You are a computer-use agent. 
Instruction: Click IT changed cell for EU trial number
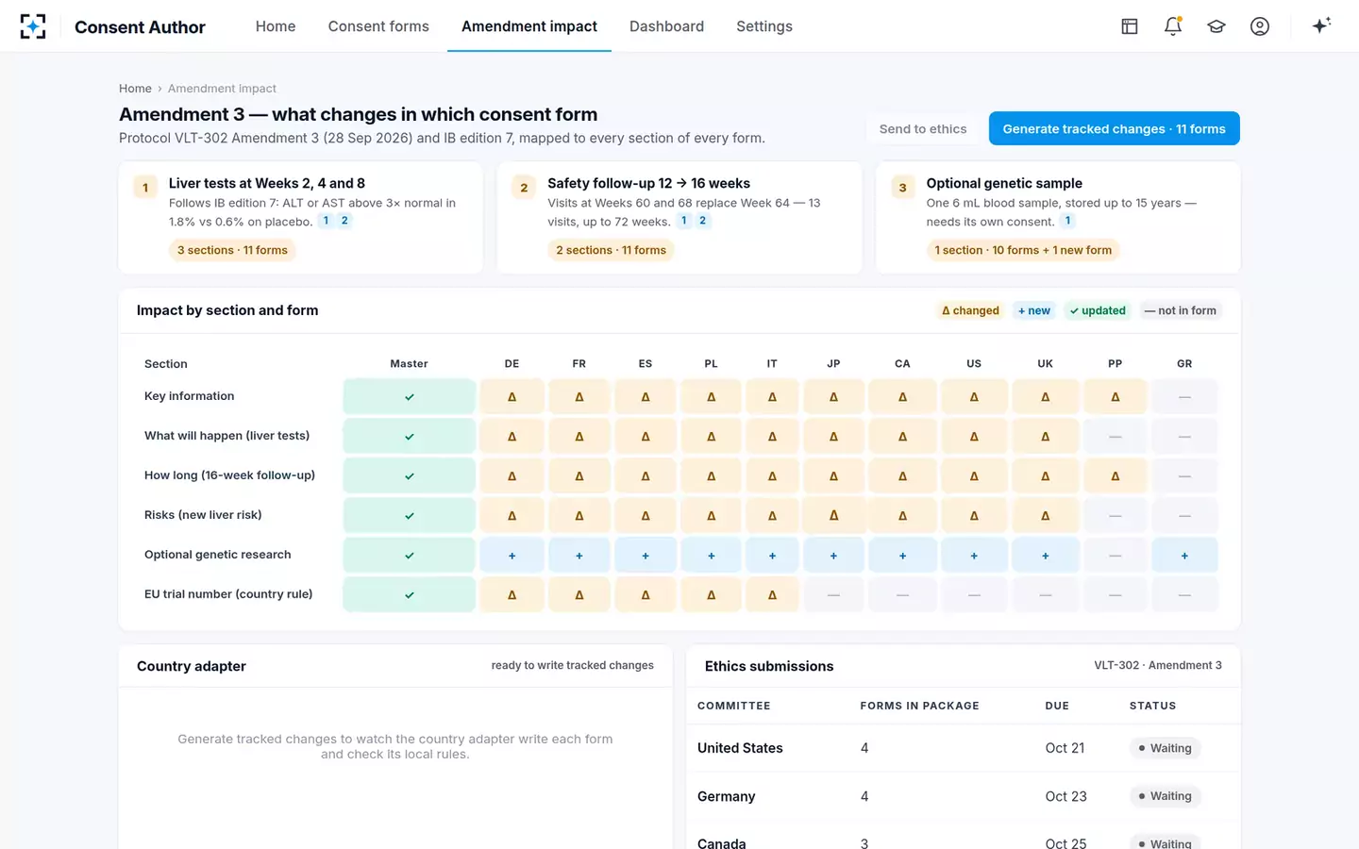[x=772, y=595]
